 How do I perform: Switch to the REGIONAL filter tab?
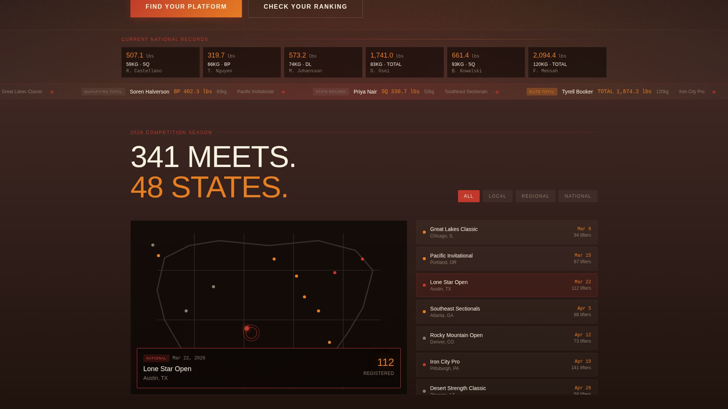click(x=535, y=196)
